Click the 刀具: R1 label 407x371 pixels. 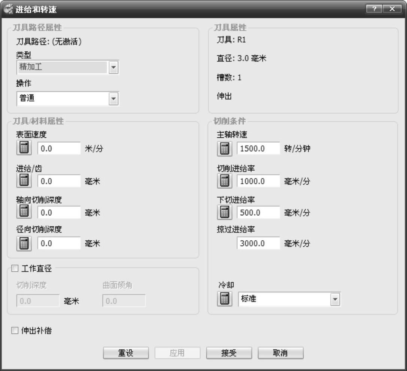click(231, 40)
